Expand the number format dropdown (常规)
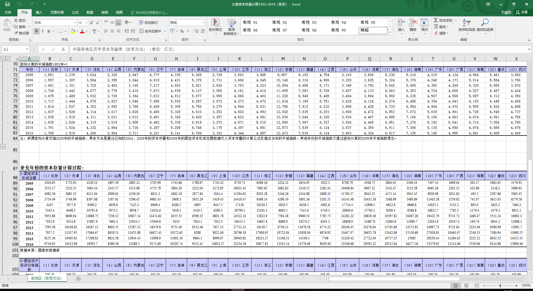This screenshot has width=533, height=291. coord(203,22)
